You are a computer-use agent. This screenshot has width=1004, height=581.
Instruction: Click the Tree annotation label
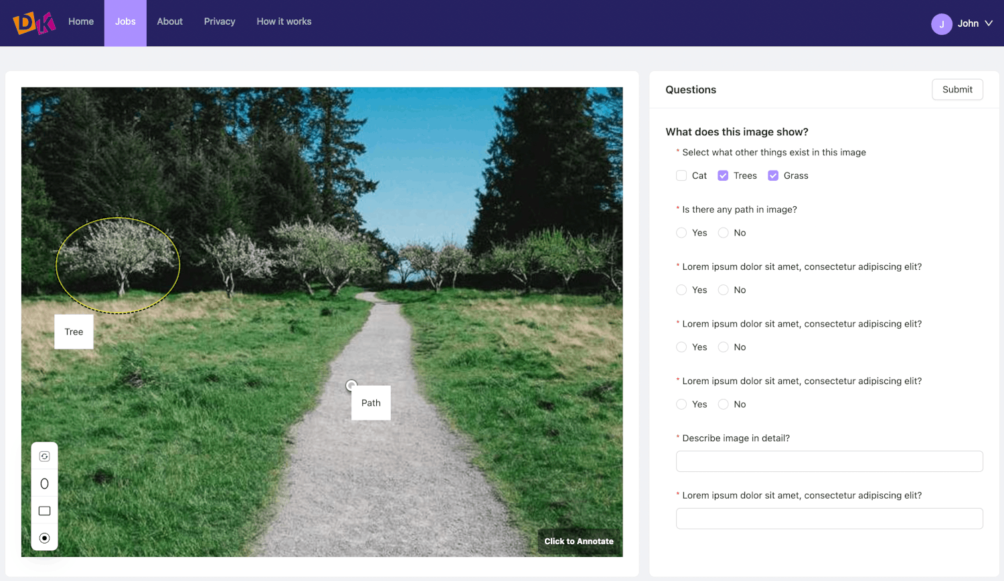coord(74,332)
